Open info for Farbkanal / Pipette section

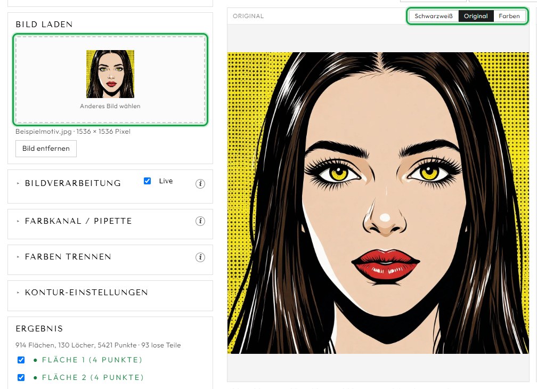200,221
